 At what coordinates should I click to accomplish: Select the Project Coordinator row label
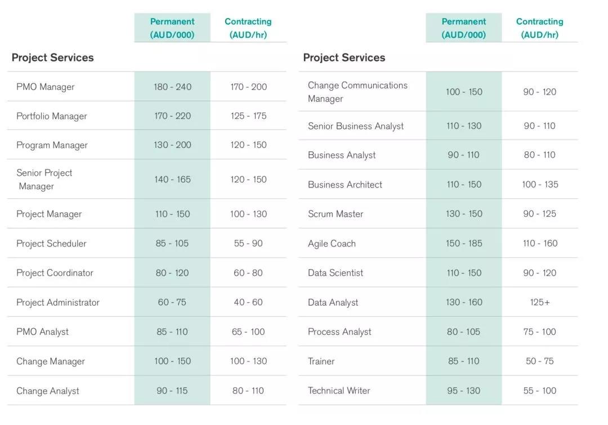pyautogui.click(x=55, y=272)
